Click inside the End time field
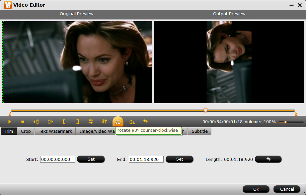306x195 pixels. (146, 159)
